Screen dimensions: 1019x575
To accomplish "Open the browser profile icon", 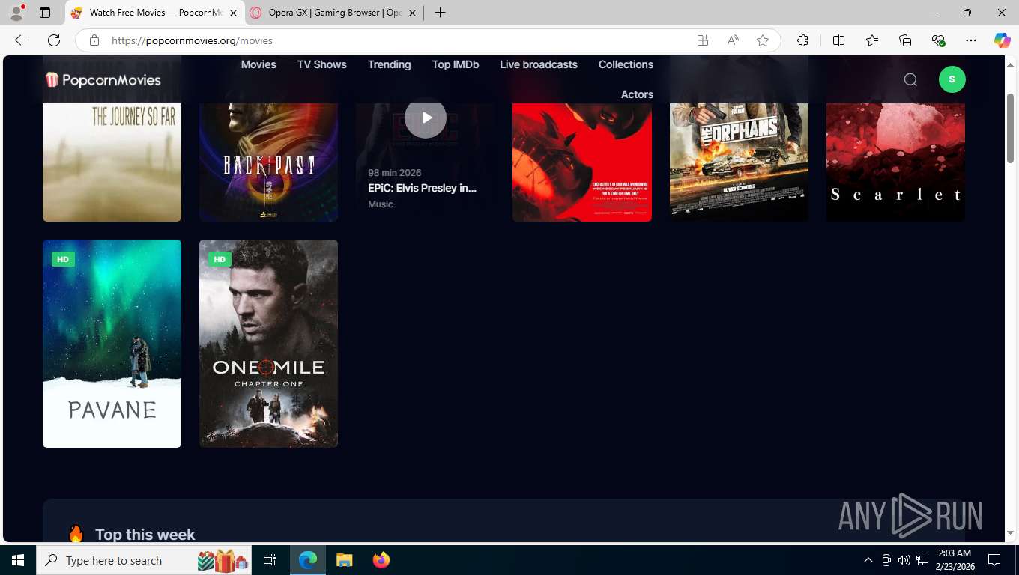I will click(16, 13).
